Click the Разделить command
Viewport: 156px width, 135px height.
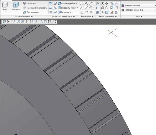[x=64, y=12]
